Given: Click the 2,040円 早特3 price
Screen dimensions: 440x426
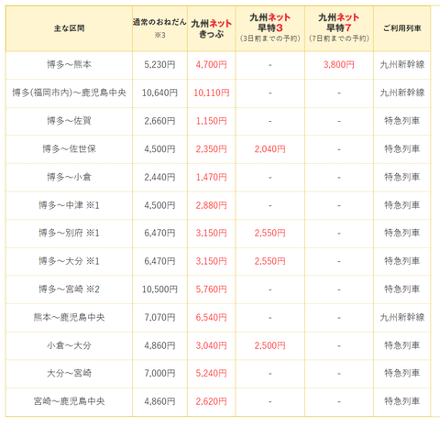Looking at the screenshot, I should [x=269, y=148].
